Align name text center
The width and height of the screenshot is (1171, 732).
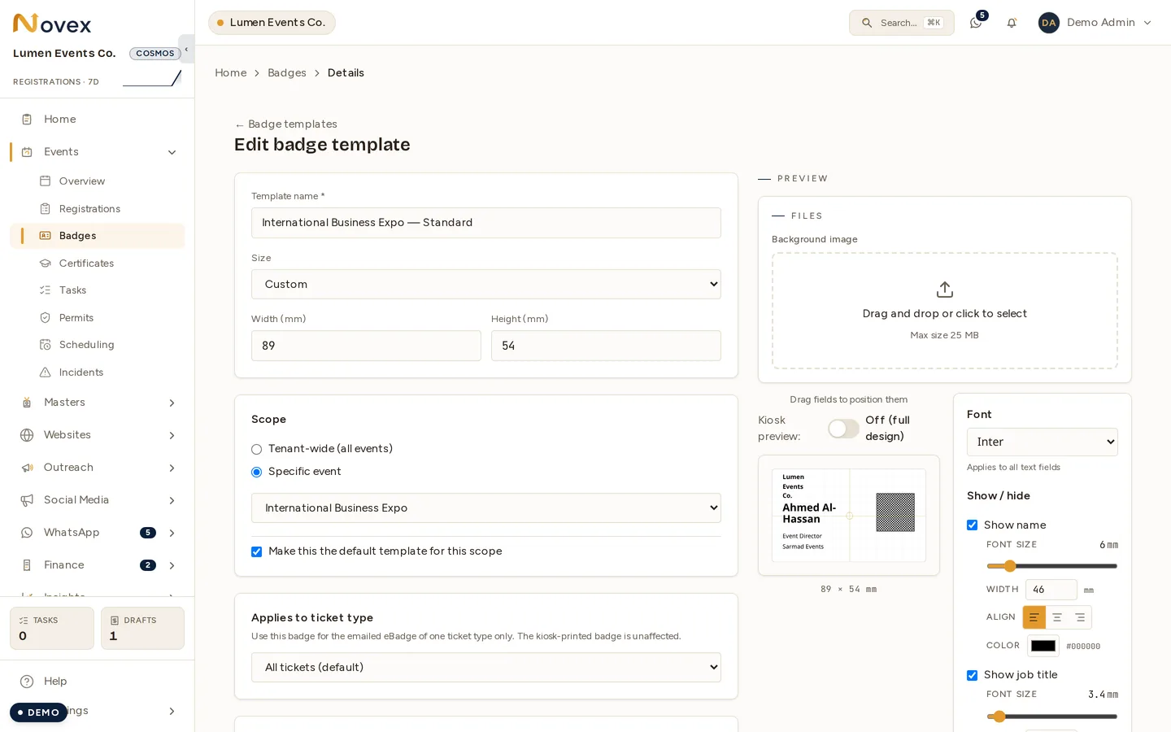pos(1057,617)
